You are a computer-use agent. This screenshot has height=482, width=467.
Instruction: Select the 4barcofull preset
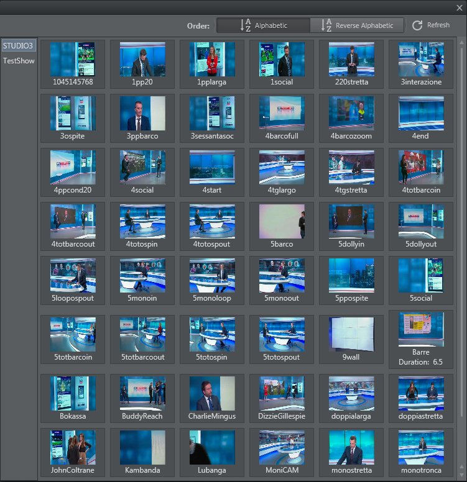tap(282, 113)
